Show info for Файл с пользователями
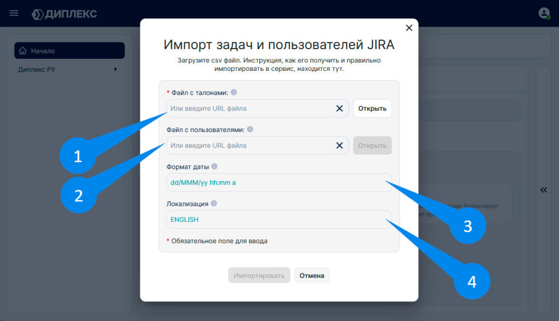The height and width of the screenshot is (321, 559). click(250, 129)
